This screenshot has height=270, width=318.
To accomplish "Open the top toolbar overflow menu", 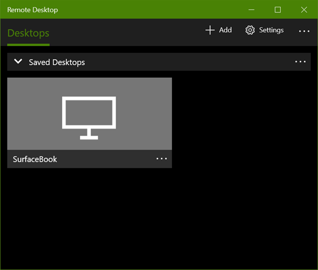I will (x=304, y=31).
